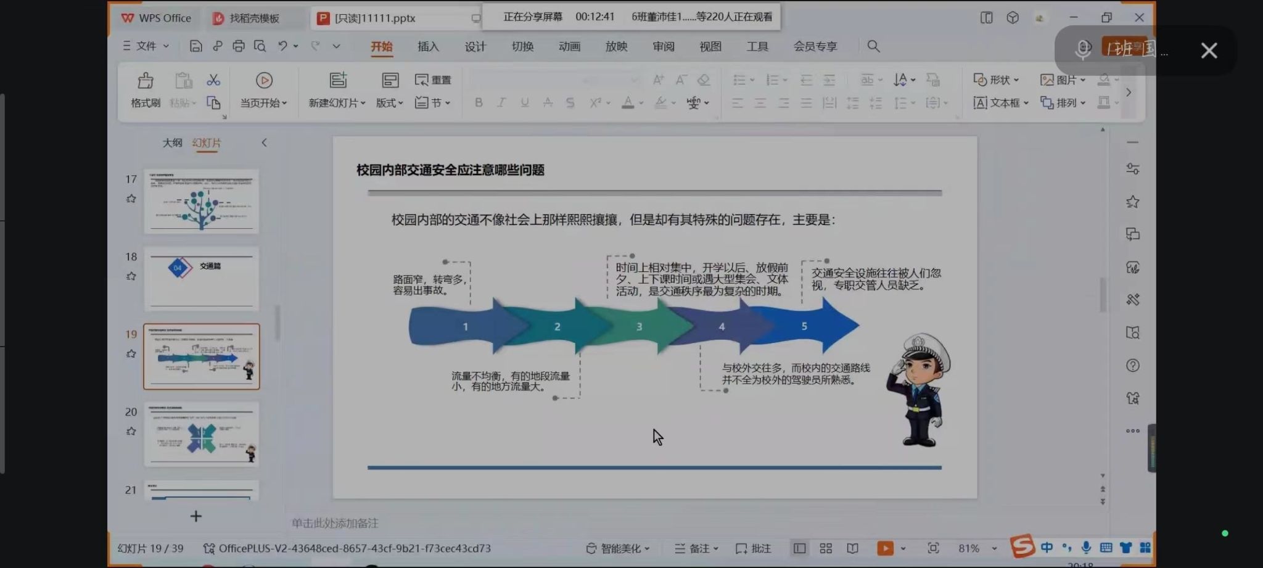Screen dimensions: 1263x568
Task: Click the Print icon in quick toolbar
Action: coord(239,46)
